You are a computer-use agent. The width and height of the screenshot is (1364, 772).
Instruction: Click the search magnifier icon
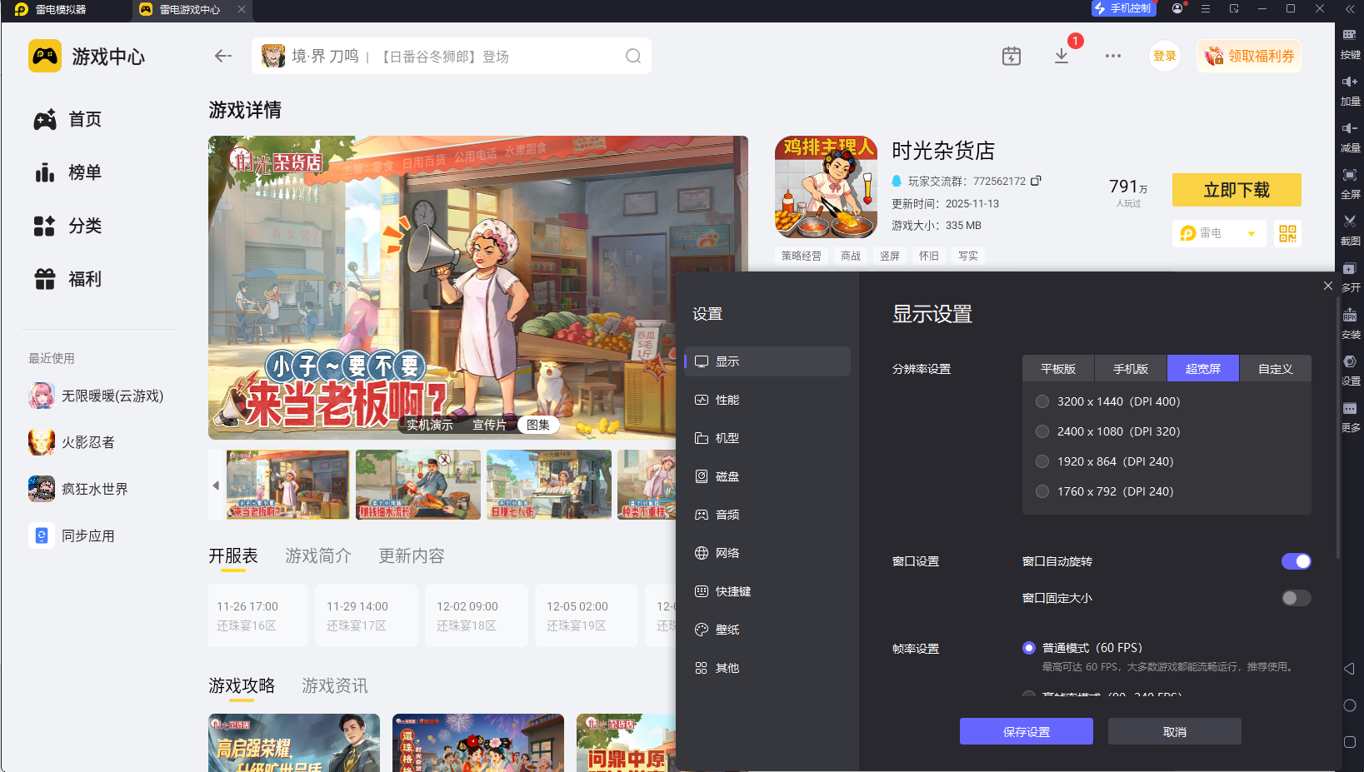pos(633,56)
